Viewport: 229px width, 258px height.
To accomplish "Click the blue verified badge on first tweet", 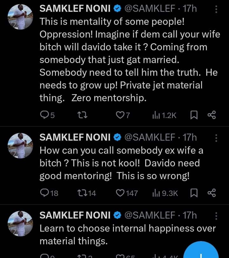I will [x=117, y=9].
